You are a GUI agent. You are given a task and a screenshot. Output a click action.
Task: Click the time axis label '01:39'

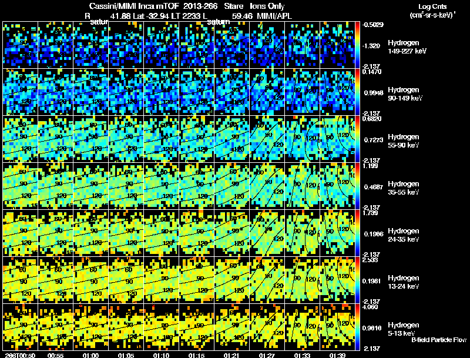click(337, 355)
